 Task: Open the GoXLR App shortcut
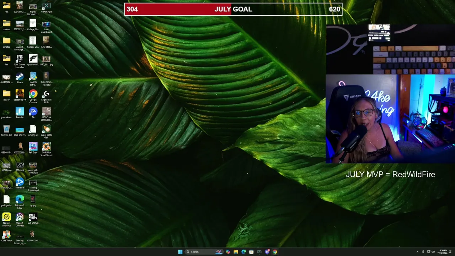[x=46, y=7]
